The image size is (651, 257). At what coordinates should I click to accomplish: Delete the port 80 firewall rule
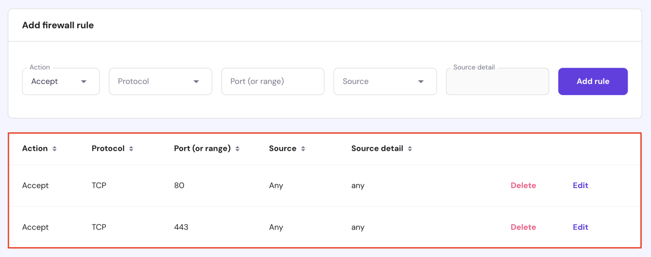click(x=523, y=185)
